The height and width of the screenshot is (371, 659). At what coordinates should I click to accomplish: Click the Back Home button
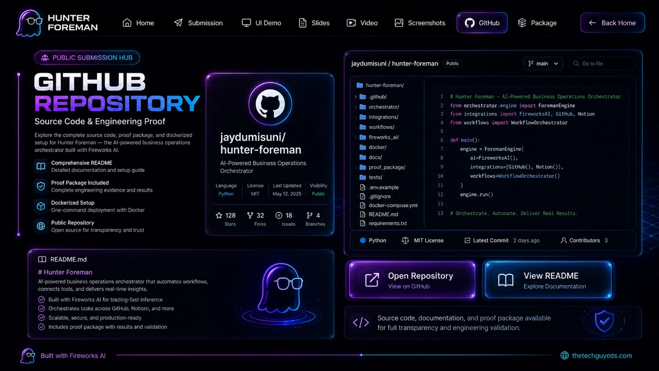coord(612,23)
